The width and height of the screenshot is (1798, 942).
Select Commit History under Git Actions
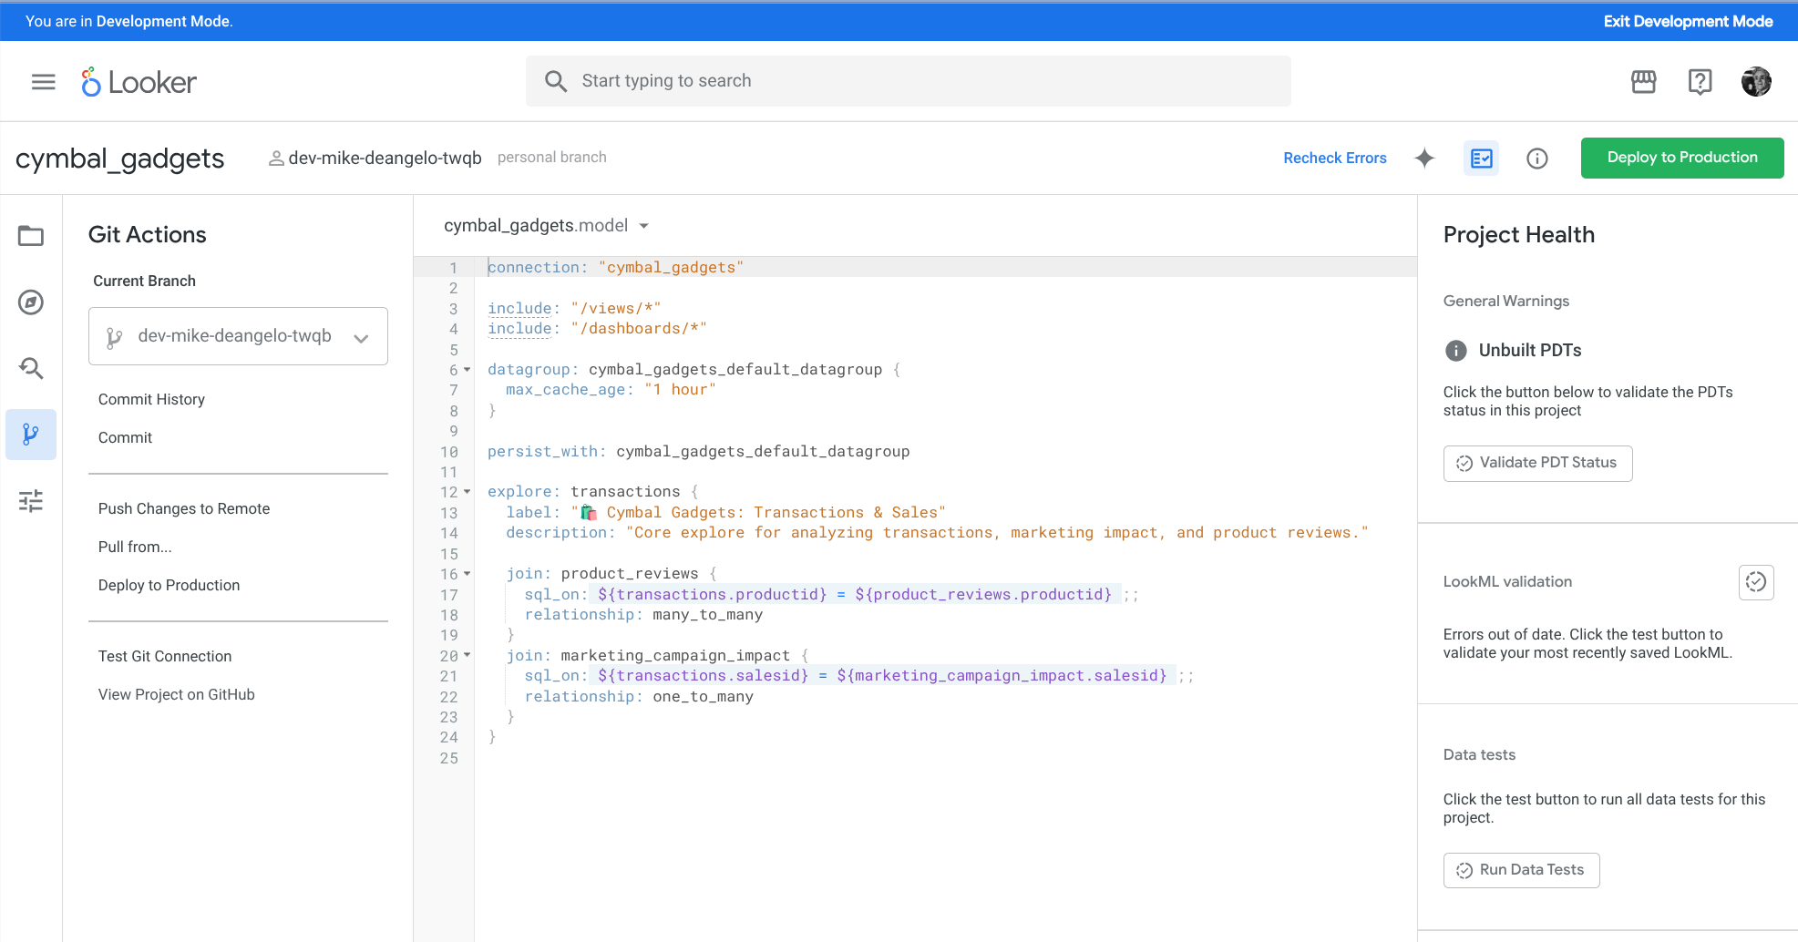point(151,399)
